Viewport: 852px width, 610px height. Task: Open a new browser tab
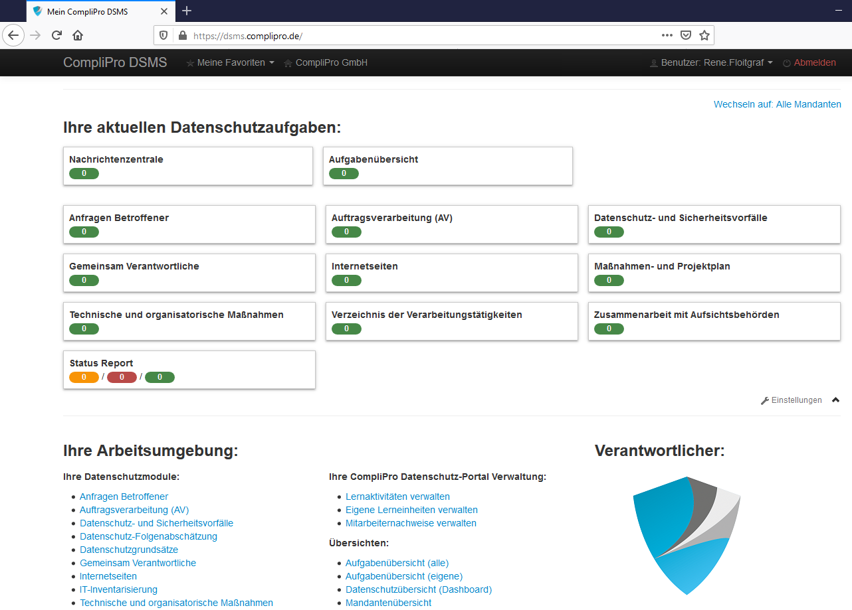(x=187, y=11)
